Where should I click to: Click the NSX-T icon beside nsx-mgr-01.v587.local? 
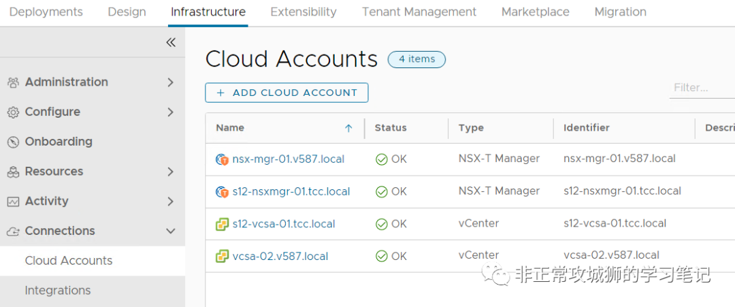[x=222, y=159]
